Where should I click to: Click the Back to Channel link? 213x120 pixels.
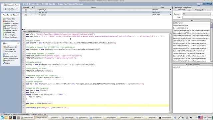[x=11, y=9]
